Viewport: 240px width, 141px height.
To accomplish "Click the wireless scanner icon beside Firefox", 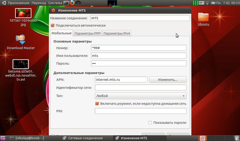I will (x=78, y=3).
